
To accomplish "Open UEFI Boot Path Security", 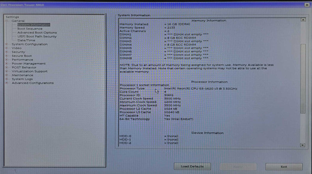I will [37, 37].
